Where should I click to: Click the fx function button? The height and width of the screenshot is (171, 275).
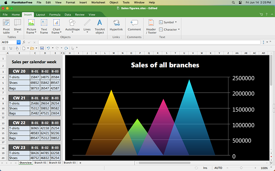24,42
